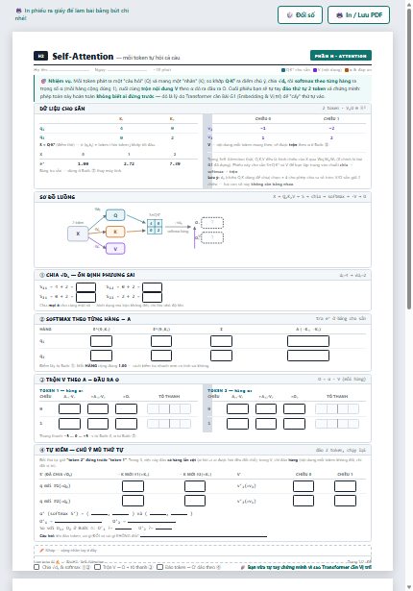Click the X input node in the diagram
This screenshot has width=413, height=591.
pos(78,234)
